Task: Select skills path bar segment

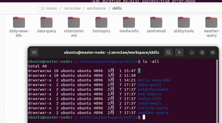Action: pos(117,8)
